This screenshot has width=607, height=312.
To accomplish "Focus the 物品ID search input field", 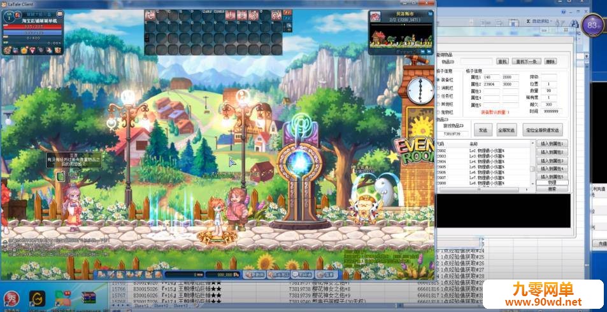I will (476, 62).
